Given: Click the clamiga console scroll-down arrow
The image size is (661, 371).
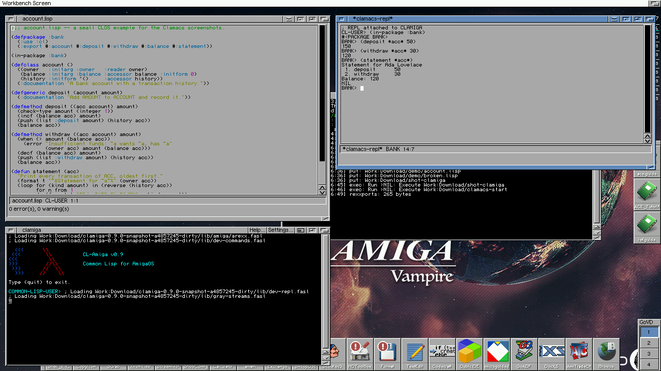Looking at the screenshot, I should click(x=326, y=357).
